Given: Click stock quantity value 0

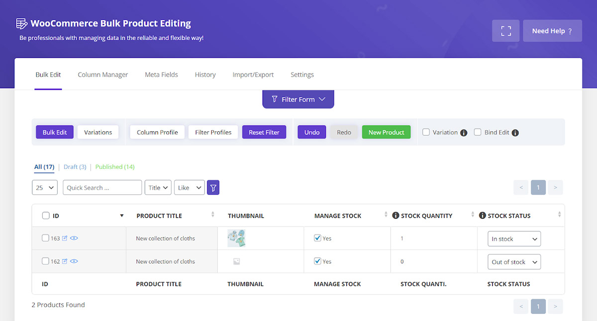Looking at the screenshot, I should coord(402,261).
